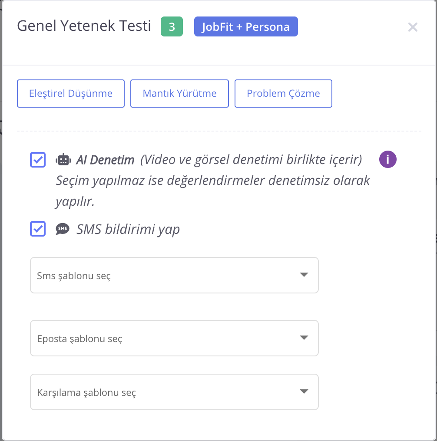437x441 pixels.
Task: Click the arrow in Eposta şablonu field
Action: click(x=304, y=338)
